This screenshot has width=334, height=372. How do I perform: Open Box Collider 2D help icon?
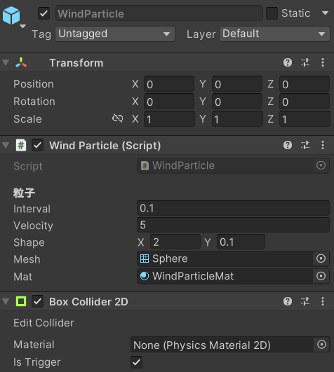point(288,301)
